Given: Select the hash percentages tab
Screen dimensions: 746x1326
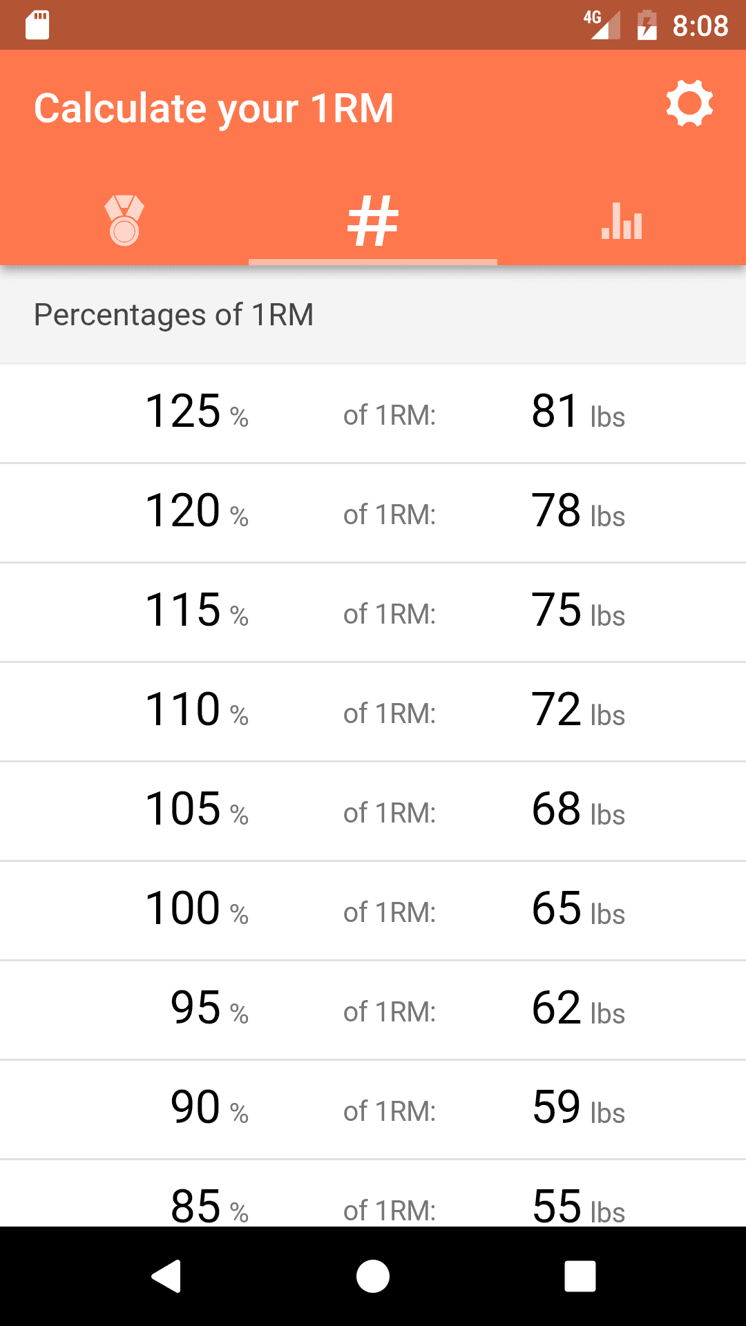Looking at the screenshot, I should point(373,220).
